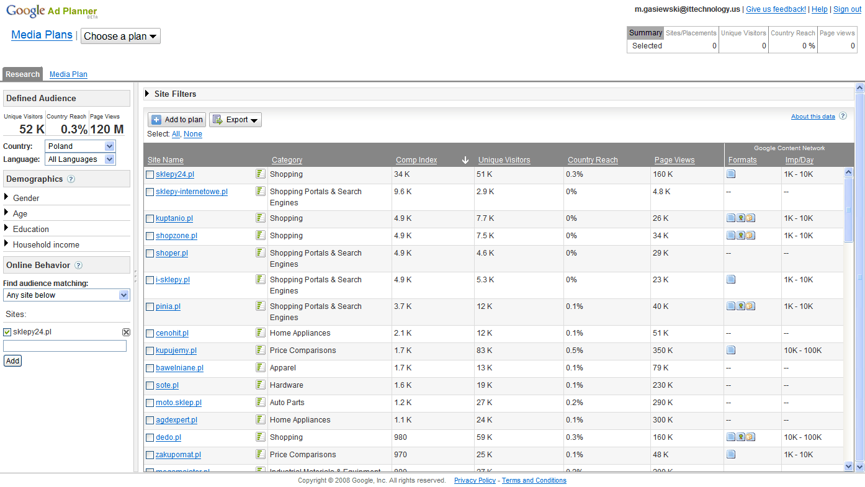Sort by the Page Views column header
This screenshot has width=865, height=487.
675,160
